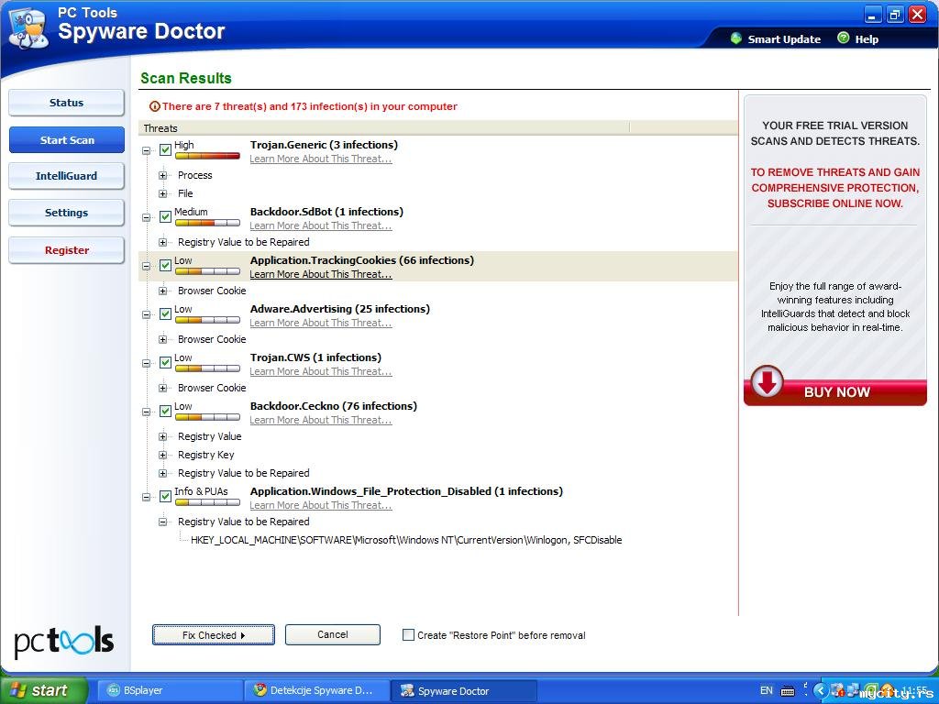The width and height of the screenshot is (939, 704).
Task: Click the green Help question mark icon
Action: [844, 38]
